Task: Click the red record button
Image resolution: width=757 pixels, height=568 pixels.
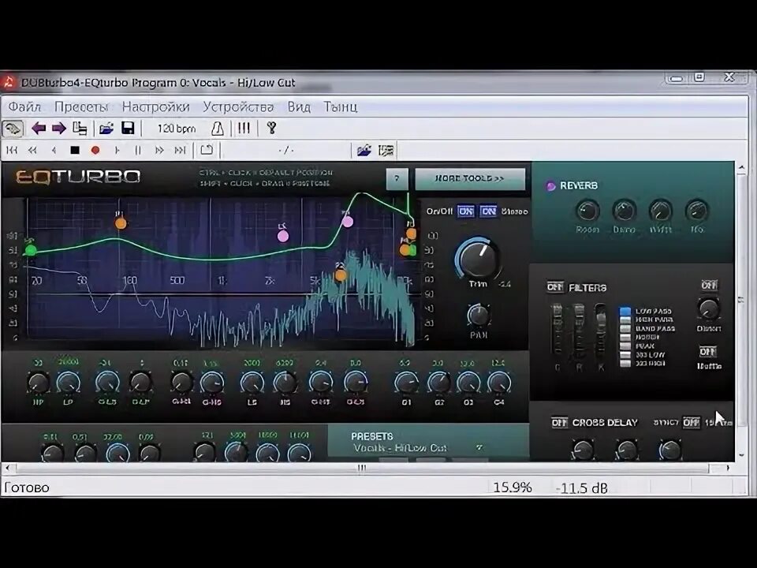Action: tap(95, 151)
